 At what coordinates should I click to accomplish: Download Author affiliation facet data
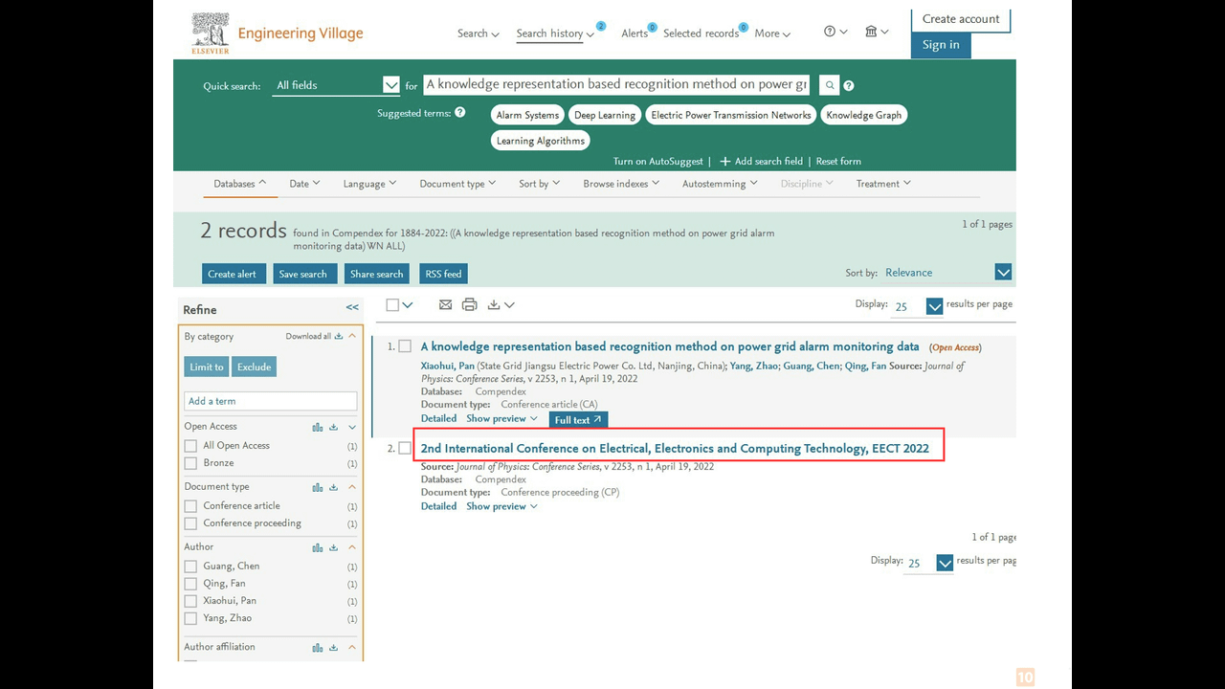click(334, 648)
